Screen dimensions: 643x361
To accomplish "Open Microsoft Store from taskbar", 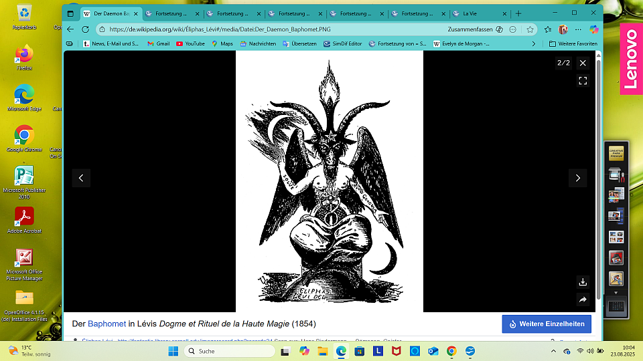I will [360, 351].
